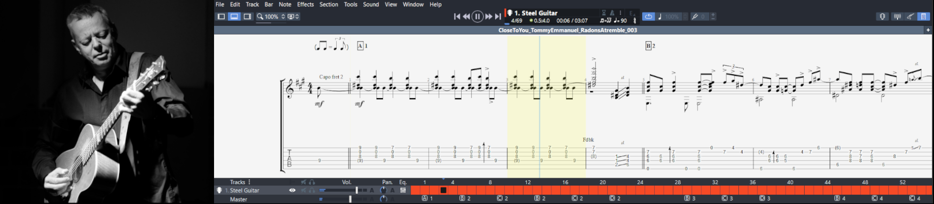Fast forward to next bar
Image resolution: width=934 pixels, height=204 pixels.
(x=488, y=17)
